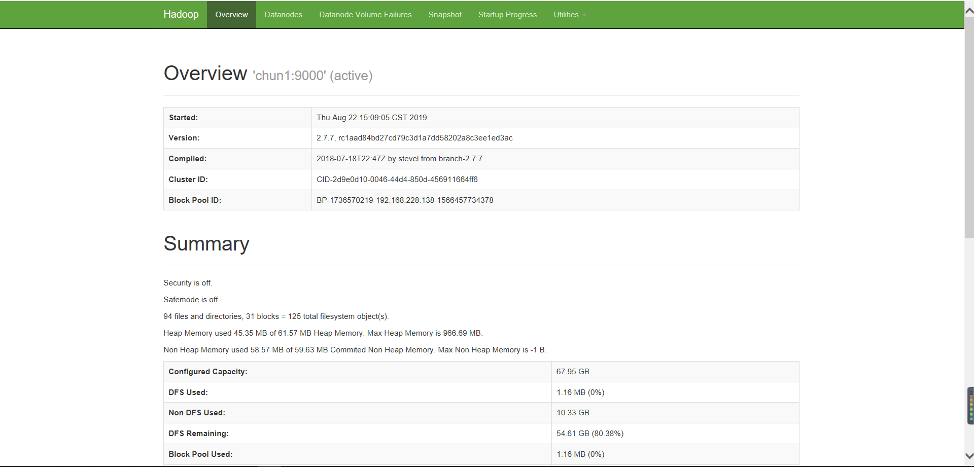
Task: Select the 'DFS Used:' label
Action: [x=188, y=392]
